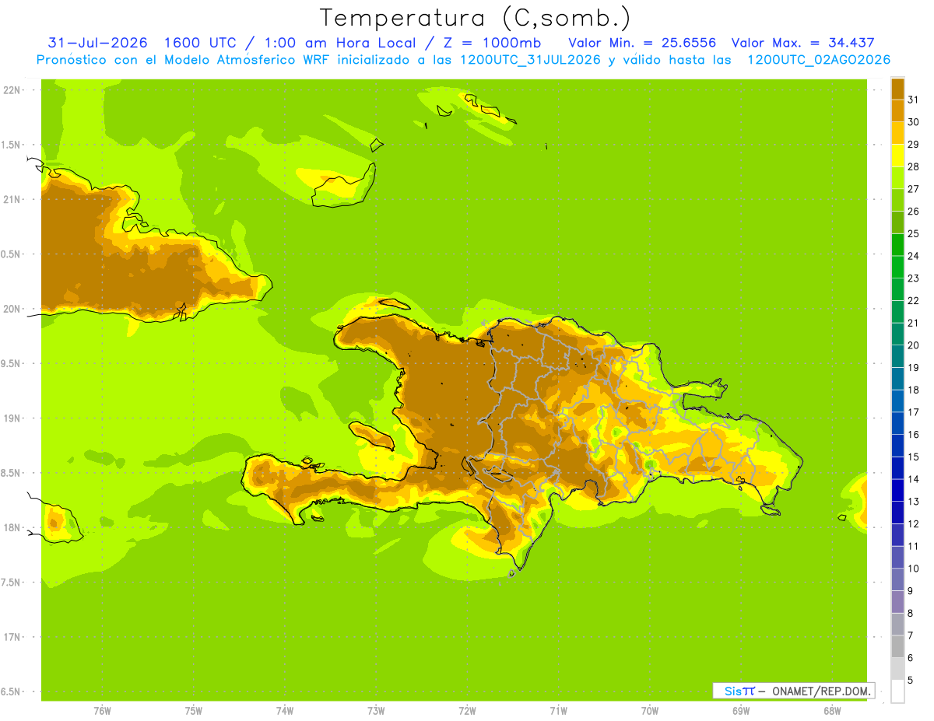The width and height of the screenshot is (934, 721).
Task: Click the 'Sis' logo text
Action: (x=732, y=691)
